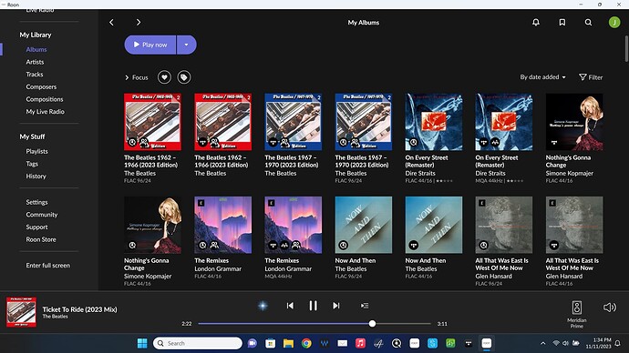
Task: Click the Play now button
Action: click(x=150, y=45)
